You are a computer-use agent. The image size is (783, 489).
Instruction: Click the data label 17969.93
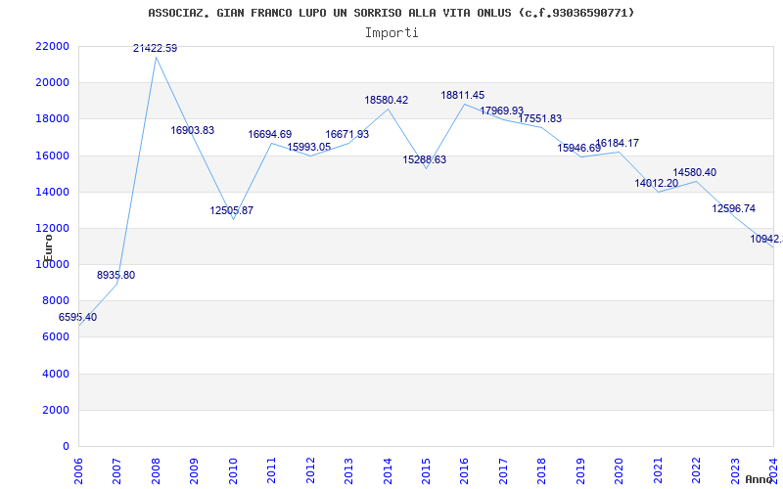click(502, 111)
